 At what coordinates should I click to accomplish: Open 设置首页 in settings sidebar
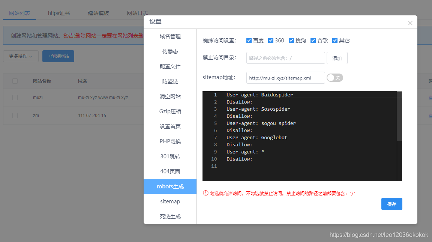[x=170, y=126]
